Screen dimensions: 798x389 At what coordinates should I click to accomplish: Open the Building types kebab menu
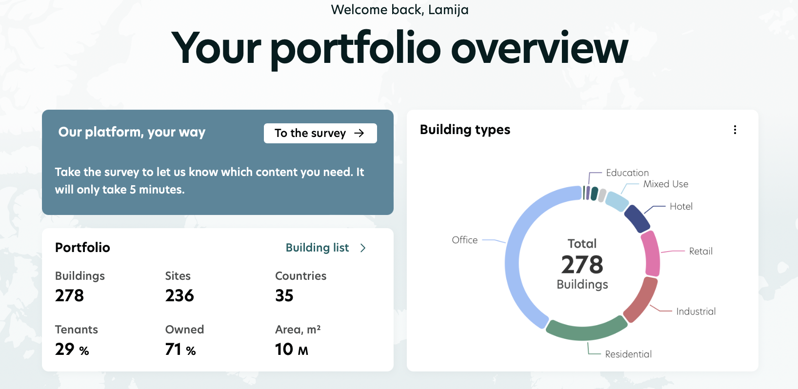[735, 130]
